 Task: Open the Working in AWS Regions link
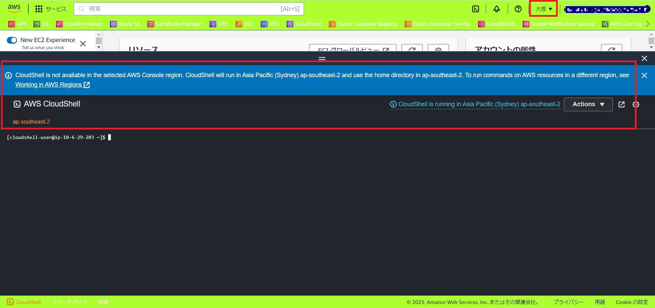[x=49, y=85]
